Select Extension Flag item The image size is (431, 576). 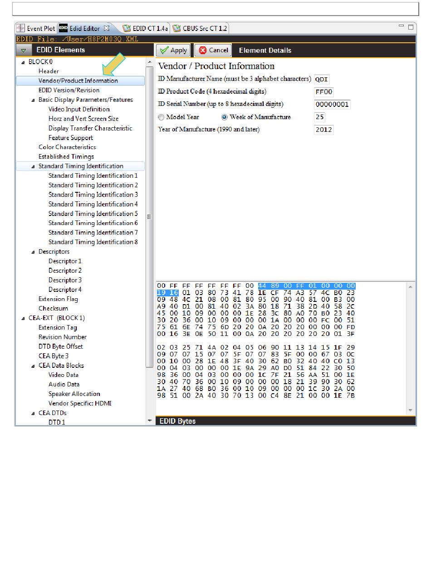coord(58,299)
